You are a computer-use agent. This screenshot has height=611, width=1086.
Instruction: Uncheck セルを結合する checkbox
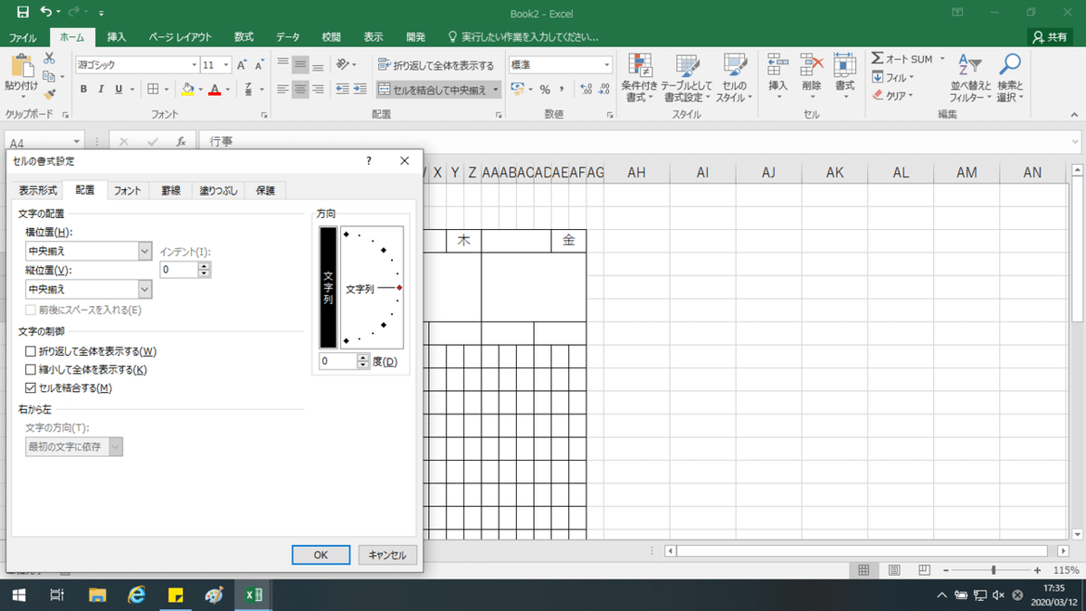32,387
